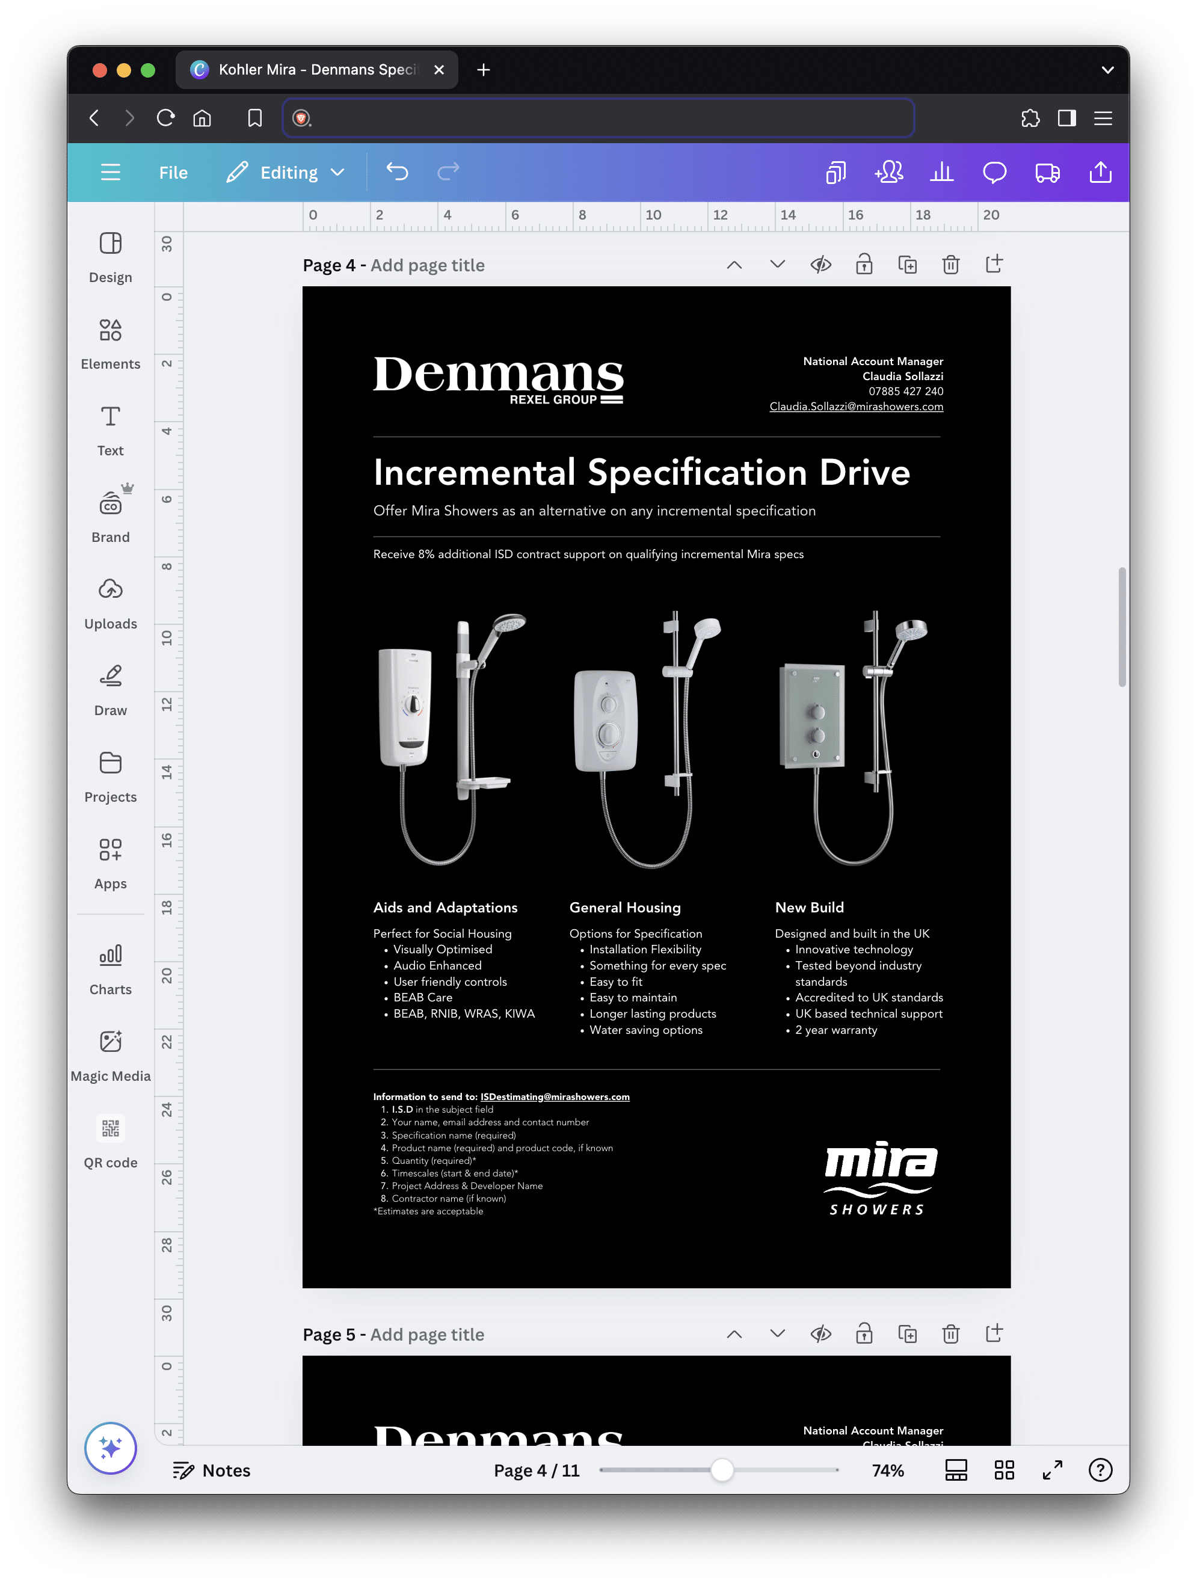Viewport: 1197px width, 1583px height.
Task: Open the browser tab list chevron
Action: (x=1107, y=70)
